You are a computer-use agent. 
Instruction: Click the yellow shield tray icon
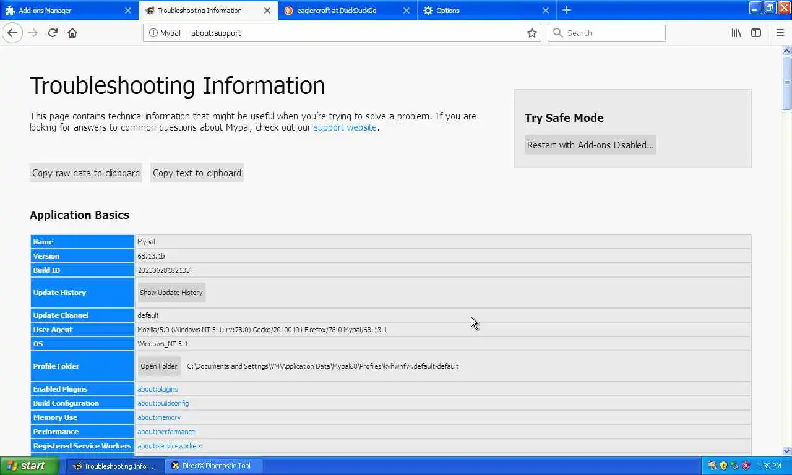pyautogui.click(x=723, y=466)
